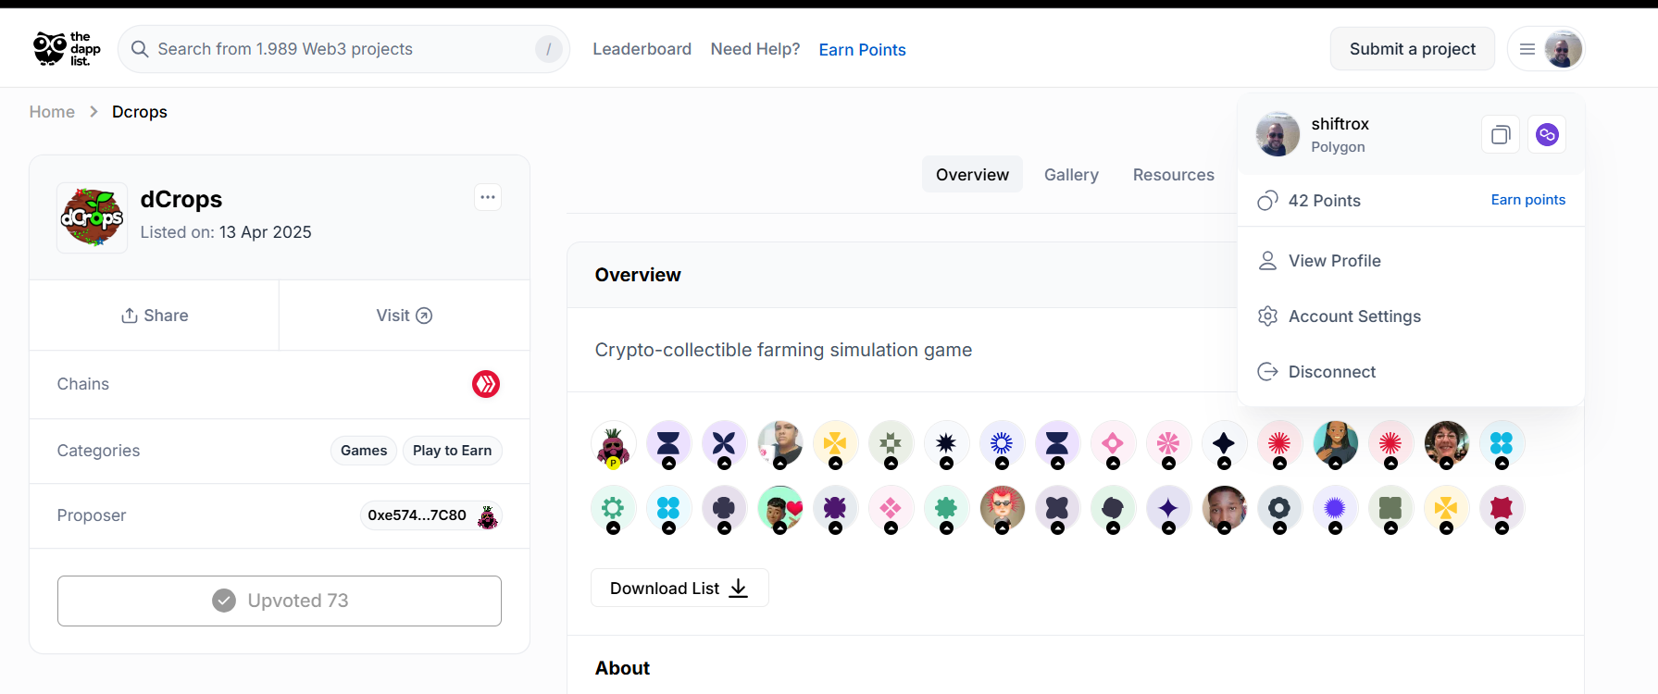Click the purple Polygon link icon
1658x694 pixels.
click(x=1547, y=135)
